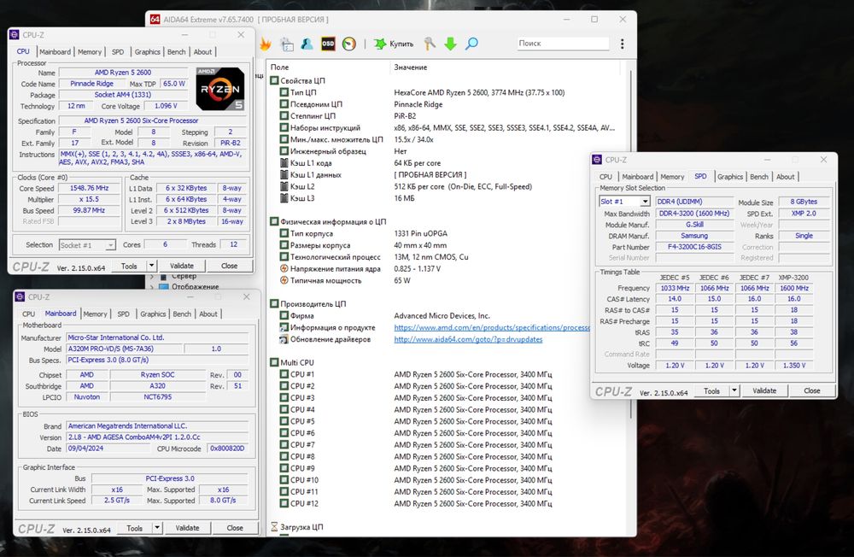Viewport: 854px width, 557px height.
Task: Click the report wizard icon in AIDA64 toolbar
Action: point(287,44)
